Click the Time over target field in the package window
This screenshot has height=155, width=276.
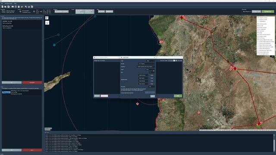tap(170, 61)
